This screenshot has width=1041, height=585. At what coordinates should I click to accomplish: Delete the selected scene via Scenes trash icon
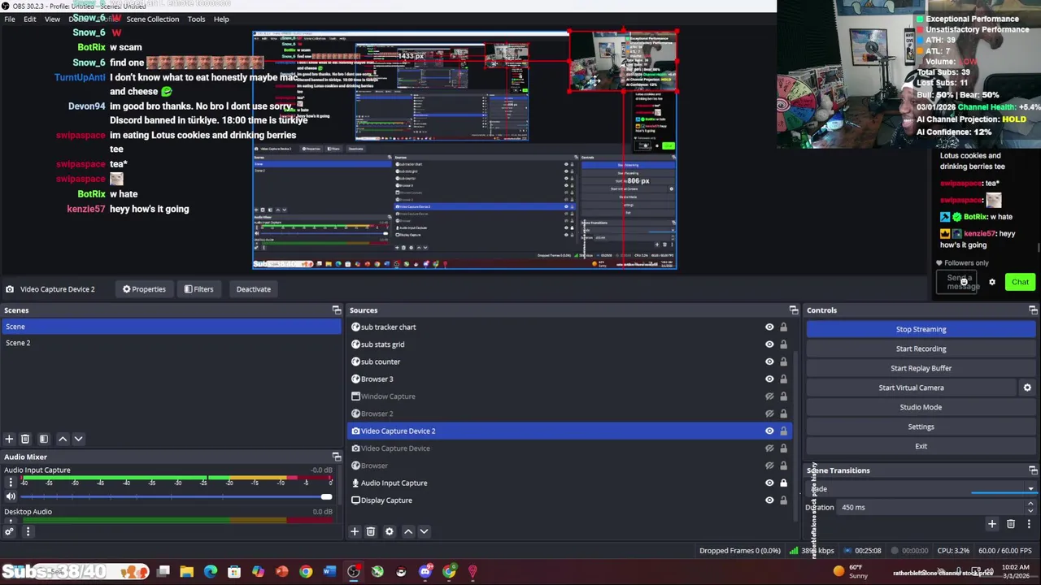[25, 439]
